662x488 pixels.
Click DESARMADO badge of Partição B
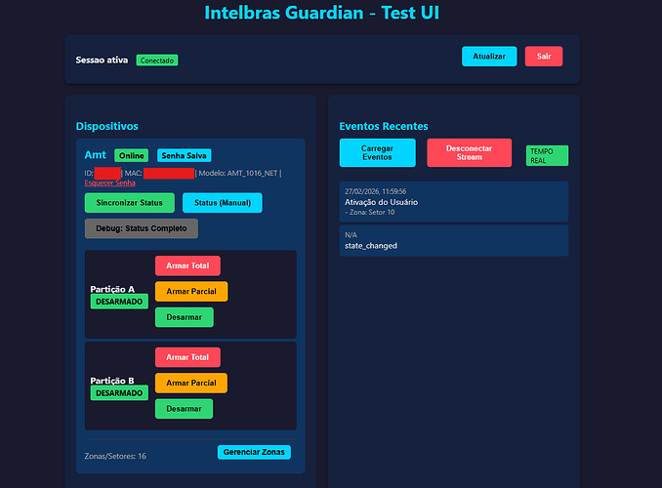pyautogui.click(x=119, y=393)
